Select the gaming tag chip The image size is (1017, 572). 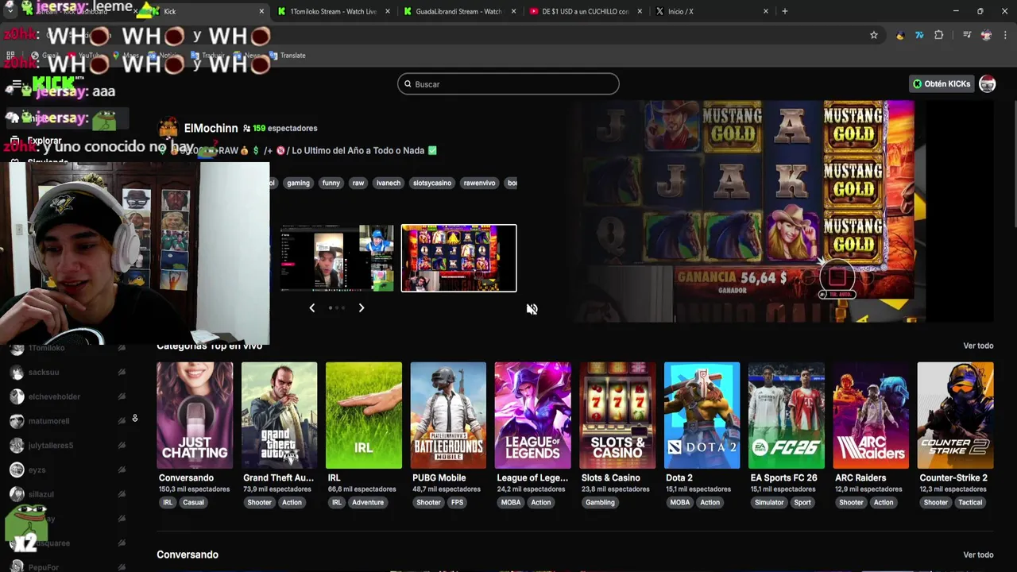(x=299, y=183)
